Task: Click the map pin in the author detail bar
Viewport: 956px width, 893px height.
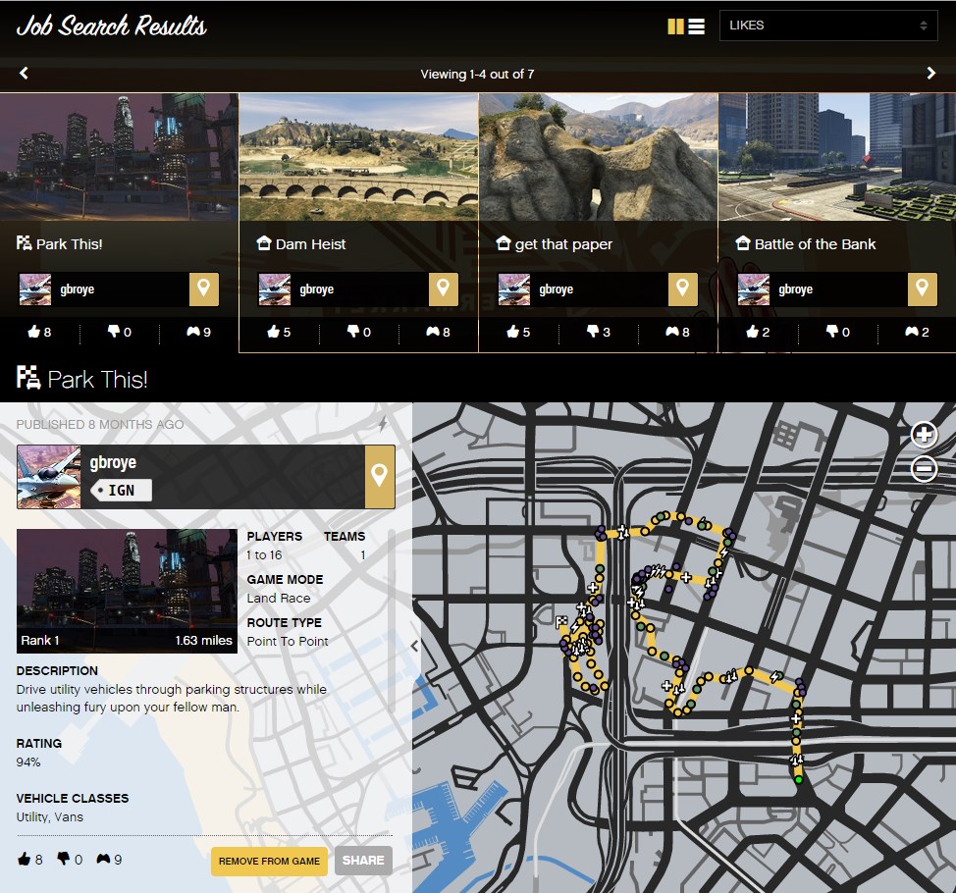Action: 379,477
